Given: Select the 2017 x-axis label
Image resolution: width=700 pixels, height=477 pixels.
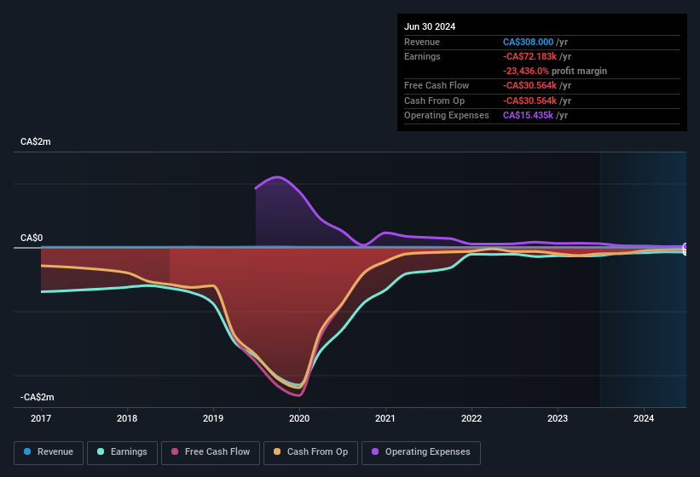Looking at the screenshot, I should pyautogui.click(x=41, y=418).
